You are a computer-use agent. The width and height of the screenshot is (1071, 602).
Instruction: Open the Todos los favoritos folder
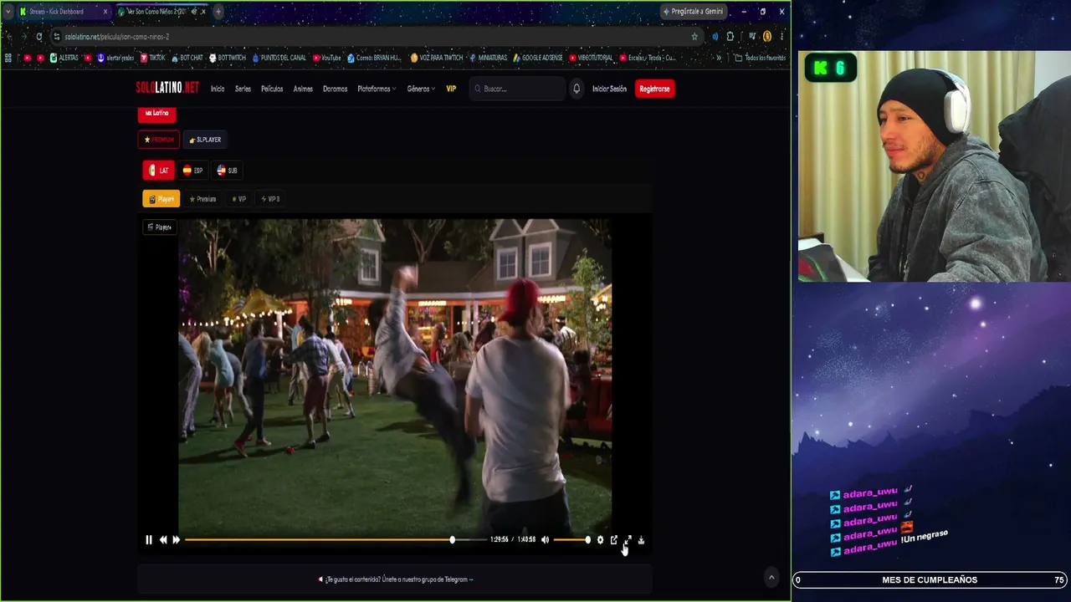pyautogui.click(x=761, y=58)
